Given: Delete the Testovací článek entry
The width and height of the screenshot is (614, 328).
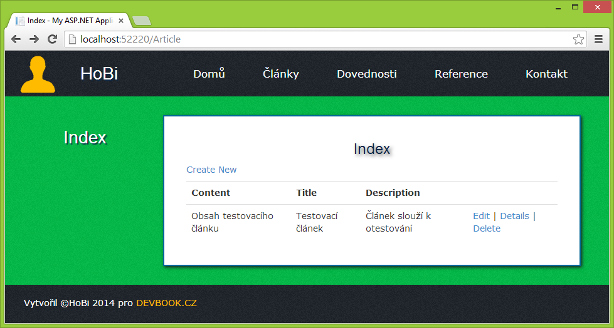Looking at the screenshot, I should [x=487, y=228].
